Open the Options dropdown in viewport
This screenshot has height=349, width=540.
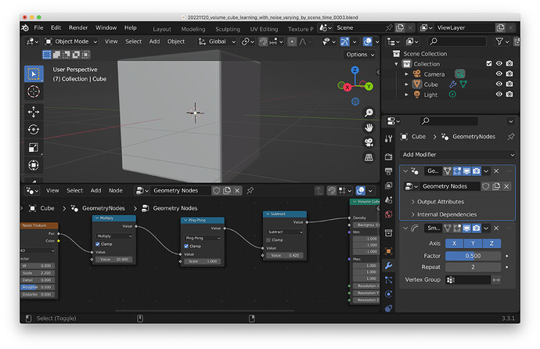[x=360, y=54]
